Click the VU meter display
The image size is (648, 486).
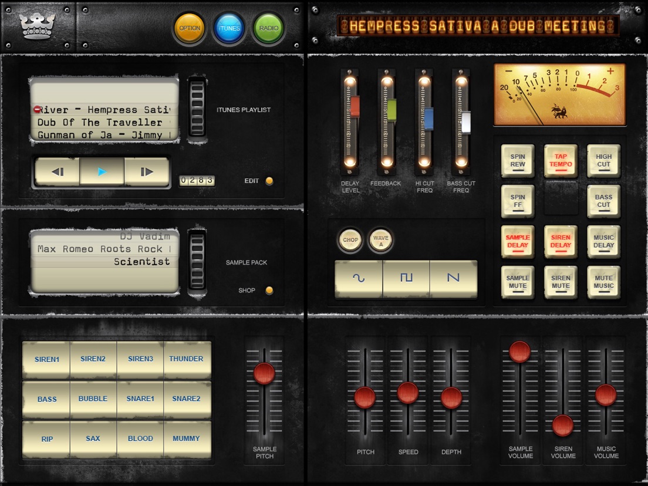[559, 95]
